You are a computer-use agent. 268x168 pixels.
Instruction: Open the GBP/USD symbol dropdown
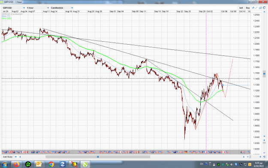click(x=14, y=8)
